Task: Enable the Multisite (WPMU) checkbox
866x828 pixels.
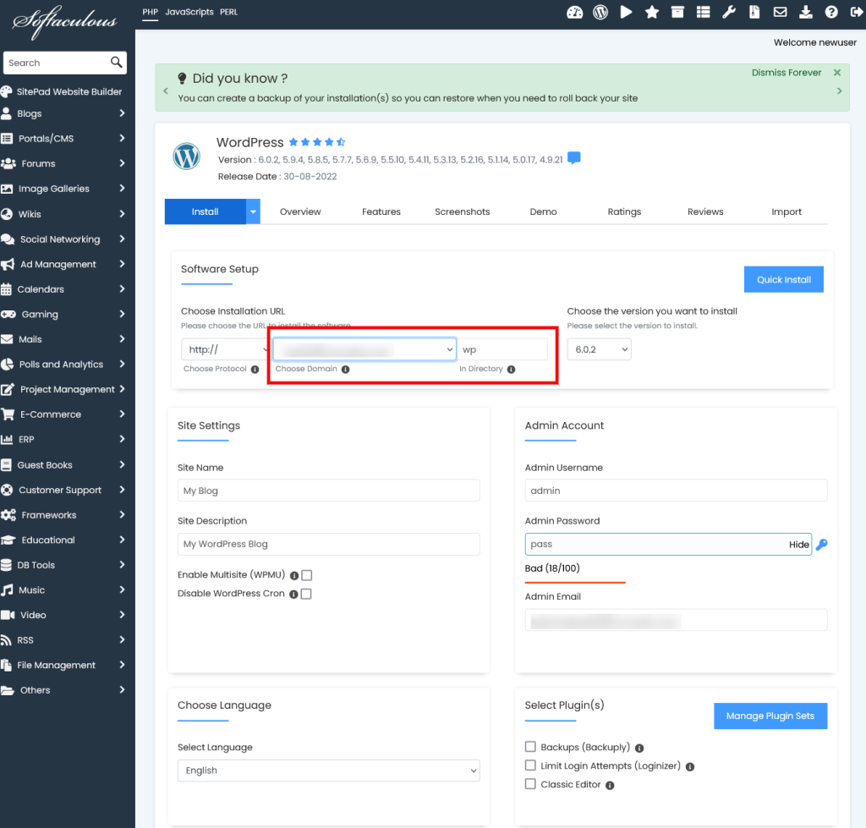Action: 307,575
